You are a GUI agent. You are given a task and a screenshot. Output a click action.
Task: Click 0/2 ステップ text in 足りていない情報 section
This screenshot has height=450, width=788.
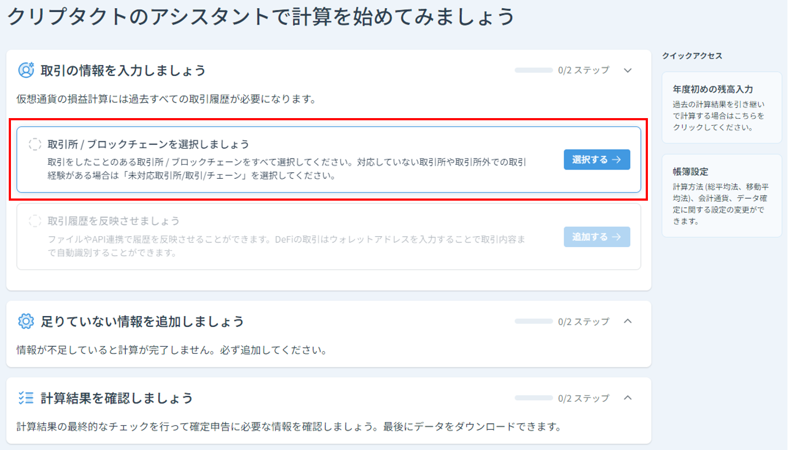coord(583,322)
